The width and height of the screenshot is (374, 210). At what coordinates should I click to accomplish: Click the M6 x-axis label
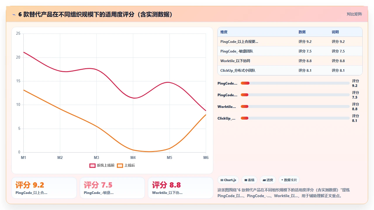(206, 157)
